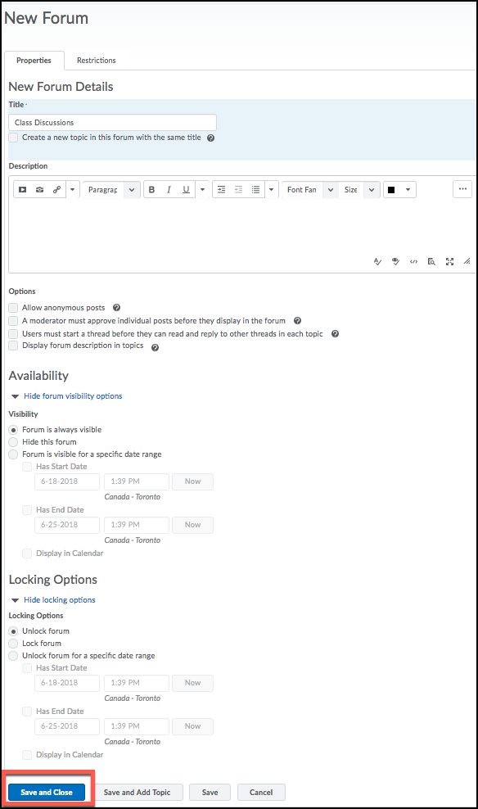Click the spellcheck icon in the editor
The image size is (478, 809).
point(377,261)
